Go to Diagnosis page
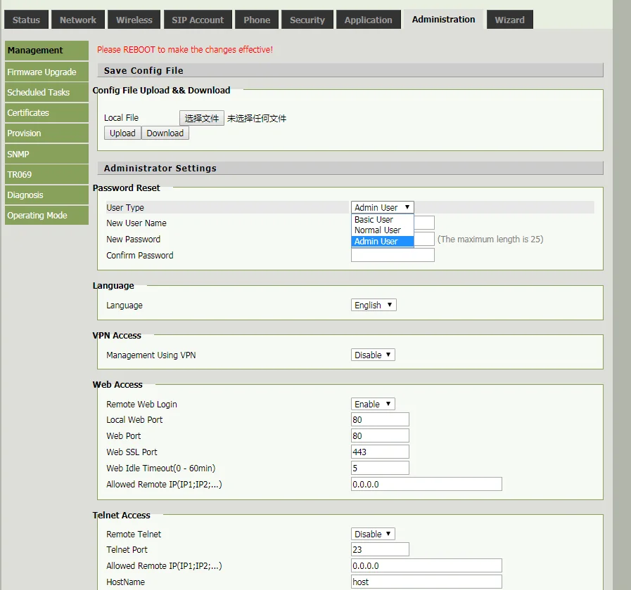The height and width of the screenshot is (590, 631). click(x=46, y=195)
